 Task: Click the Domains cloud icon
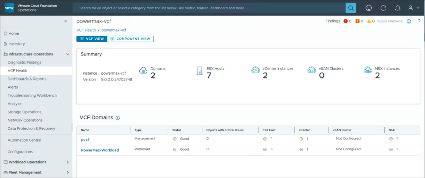coord(144,70)
